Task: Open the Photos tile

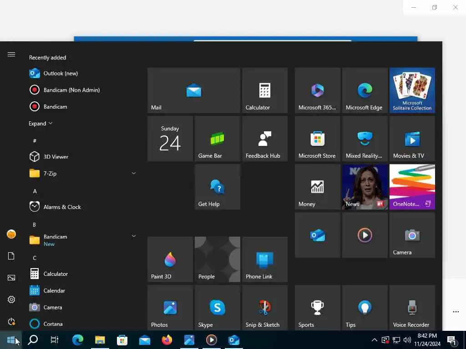Action: 170,308
